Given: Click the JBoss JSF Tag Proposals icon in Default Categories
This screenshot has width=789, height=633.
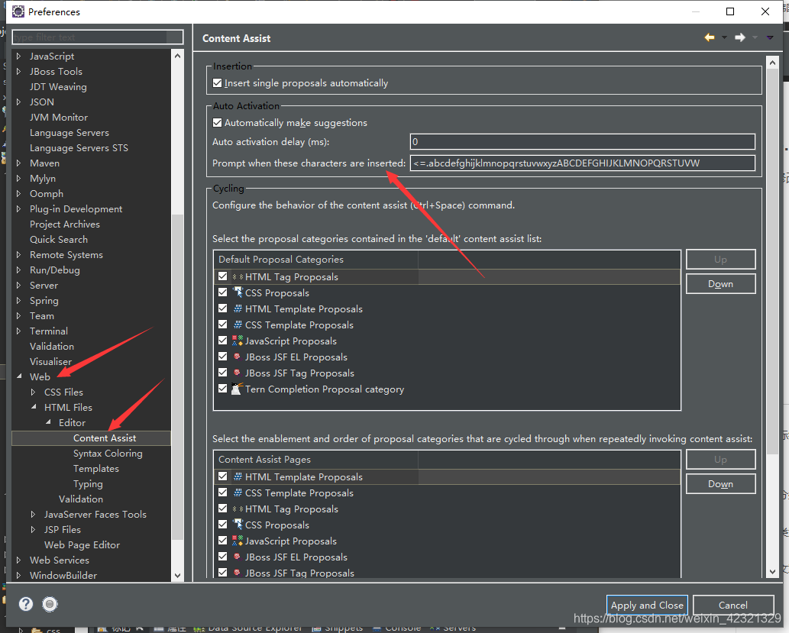Looking at the screenshot, I should coord(238,373).
